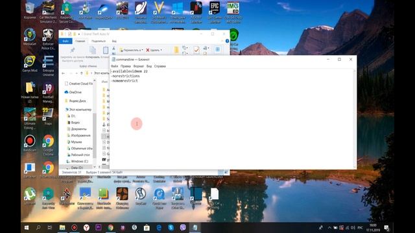415x233 pixels.
Task: Click the Notepad vertical scrollbar
Action: coord(355,119)
